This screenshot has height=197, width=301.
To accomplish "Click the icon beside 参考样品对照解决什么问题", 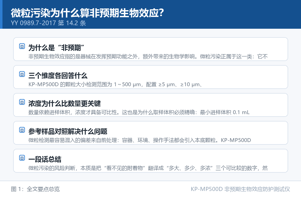I will 22,130.
